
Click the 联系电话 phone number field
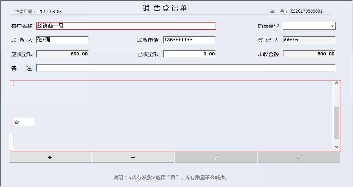pyautogui.click(x=189, y=40)
